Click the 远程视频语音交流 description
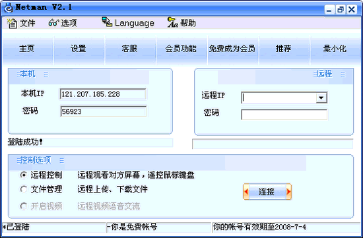The width and height of the screenshot is (363, 238). 109,206
